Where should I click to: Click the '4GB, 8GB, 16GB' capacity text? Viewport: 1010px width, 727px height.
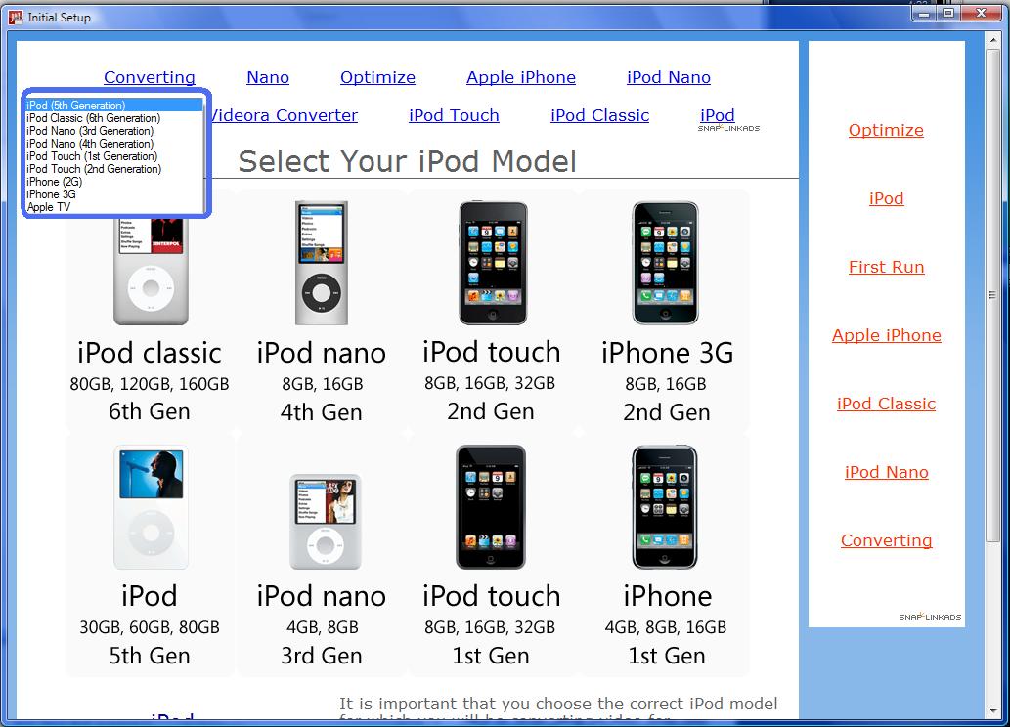click(x=666, y=628)
